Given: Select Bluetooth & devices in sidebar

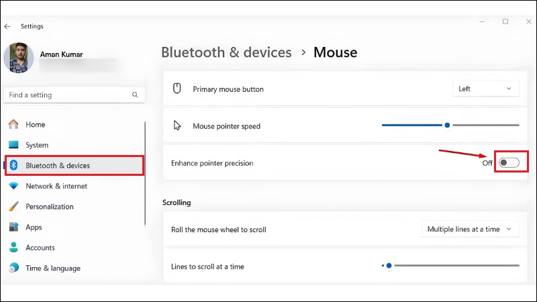Looking at the screenshot, I should (x=75, y=165).
